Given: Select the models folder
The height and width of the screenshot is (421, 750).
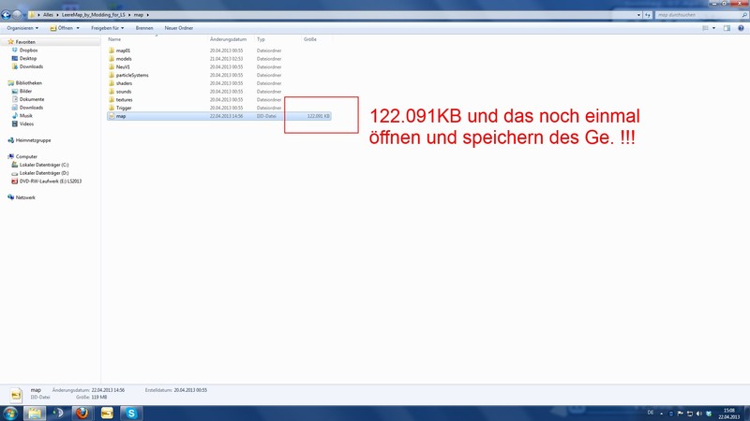Looking at the screenshot, I should 124,59.
